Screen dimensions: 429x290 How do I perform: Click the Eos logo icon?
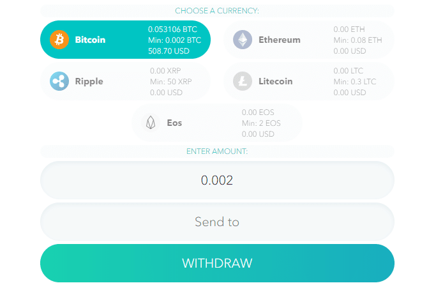[151, 123]
